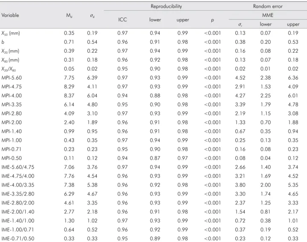
Task: Select the value 5.38 in IME-4.00/3.35 row
Action: coord(92,185)
